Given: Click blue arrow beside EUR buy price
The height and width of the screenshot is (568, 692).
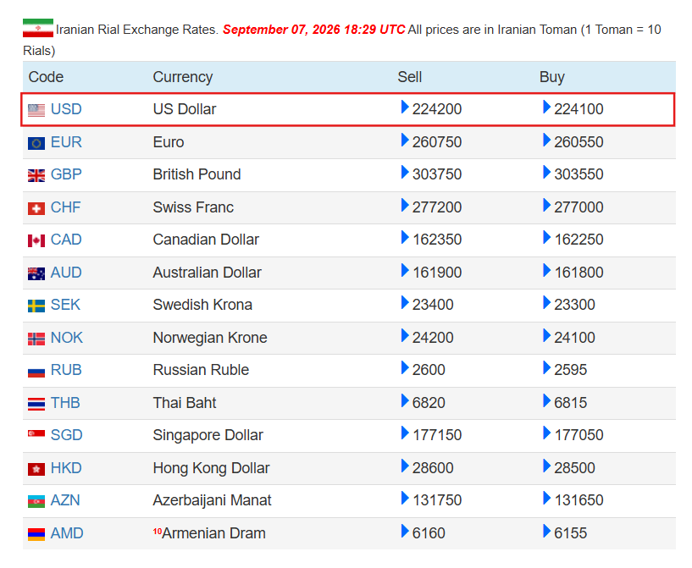Looking at the screenshot, I should [x=546, y=140].
